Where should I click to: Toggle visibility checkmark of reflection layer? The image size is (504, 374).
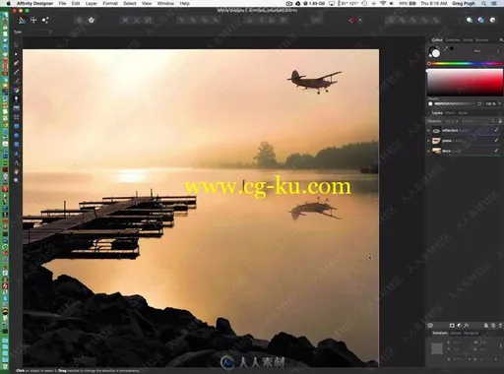[x=496, y=130]
